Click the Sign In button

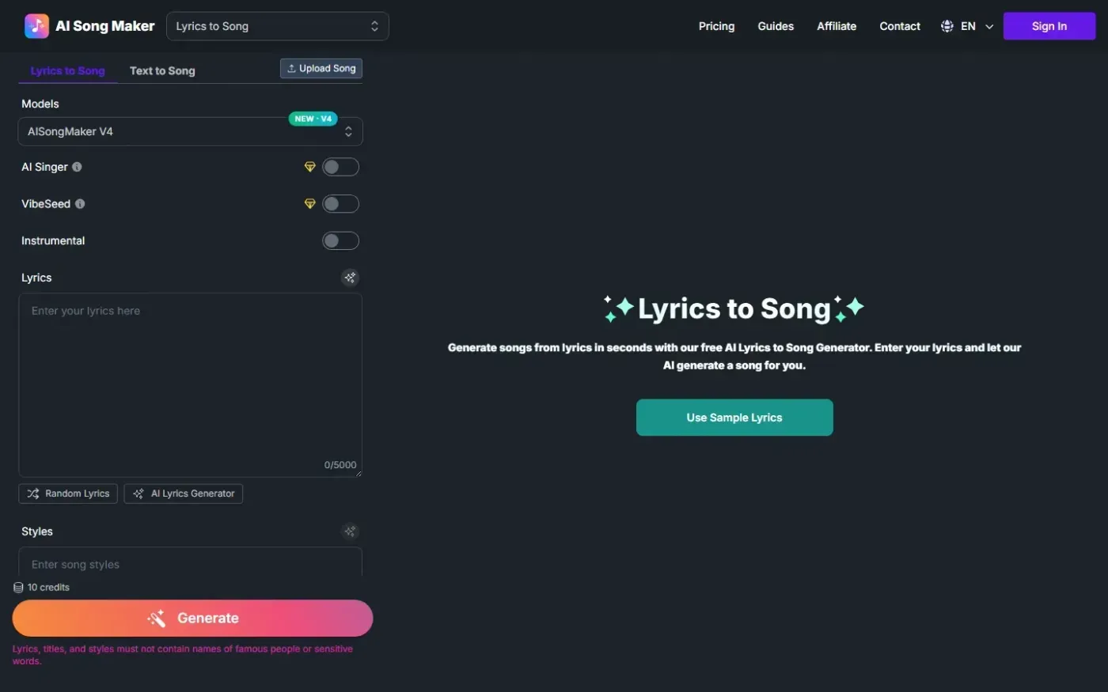(x=1049, y=26)
